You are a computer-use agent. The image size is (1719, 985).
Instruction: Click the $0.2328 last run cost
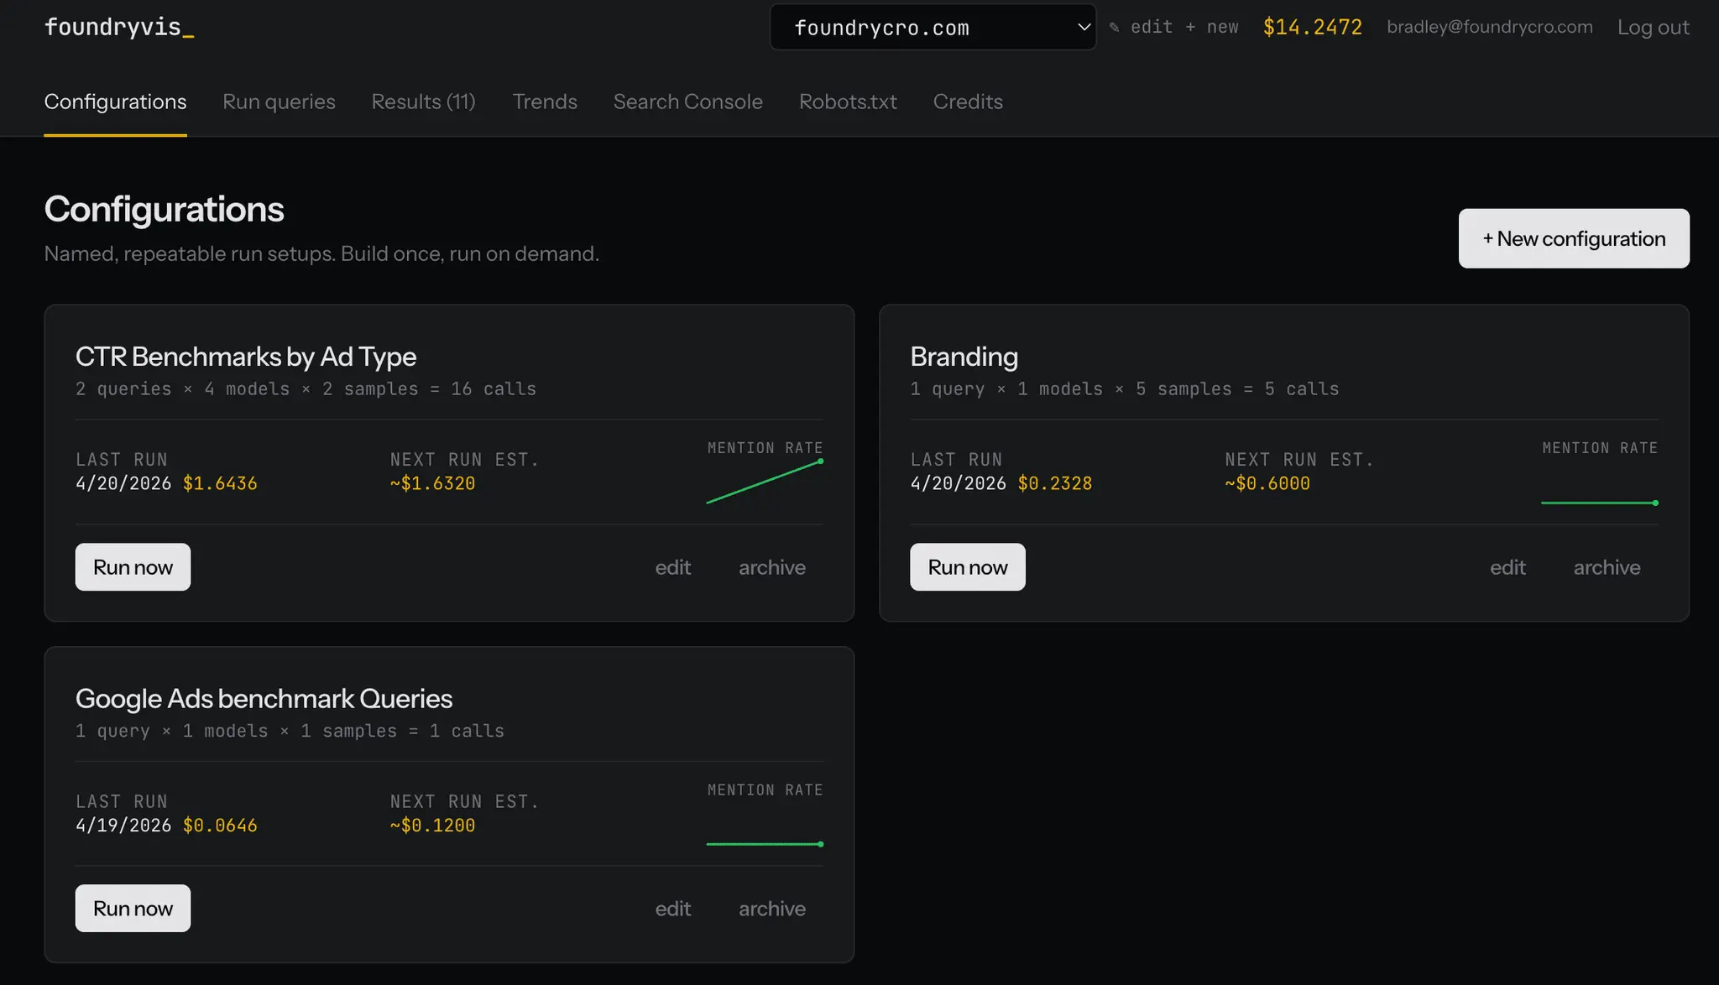click(x=1055, y=483)
